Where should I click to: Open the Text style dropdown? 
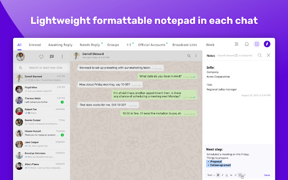point(210,175)
